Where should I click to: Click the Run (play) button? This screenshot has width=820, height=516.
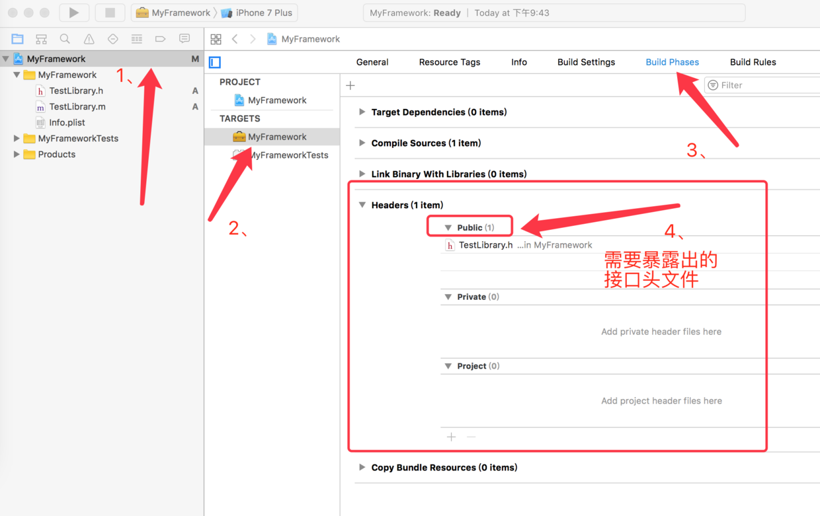pyautogui.click(x=73, y=13)
